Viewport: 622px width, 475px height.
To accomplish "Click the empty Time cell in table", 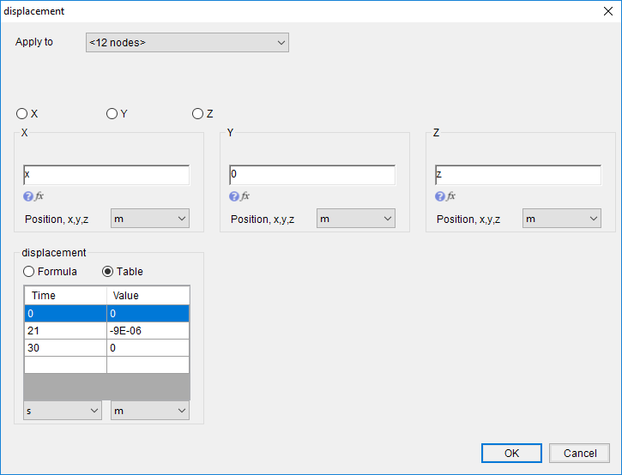I will pos(65,364).
